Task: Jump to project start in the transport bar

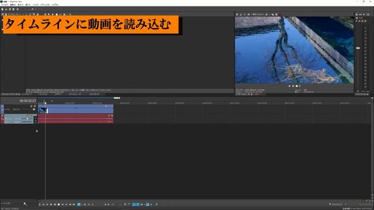Action: (x=63, y=205)
